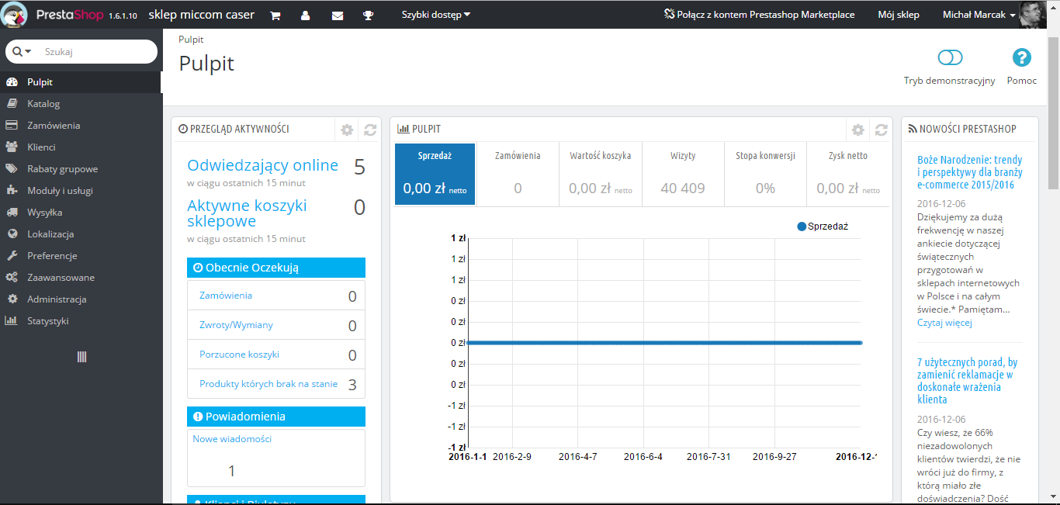Open the trophy icon in header
Screen dimensions: 1060x505
click(368, 16)
